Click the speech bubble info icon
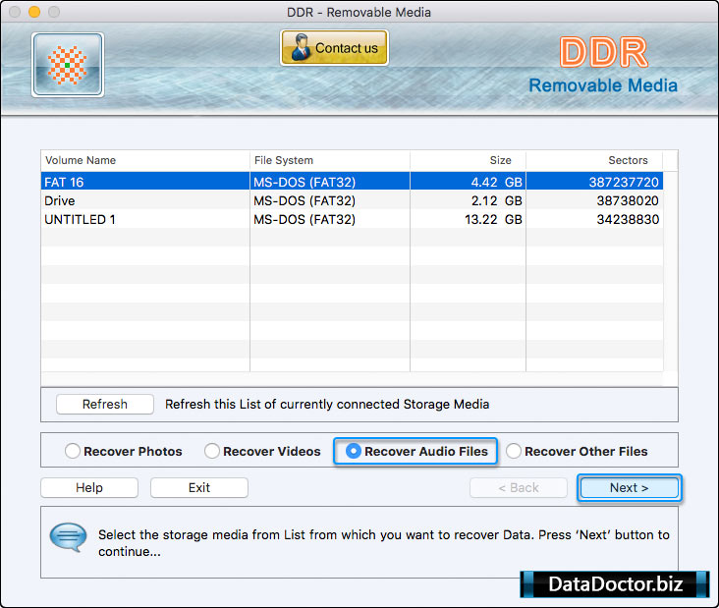This screenshot has height=608, width=719. pos(68,537)
